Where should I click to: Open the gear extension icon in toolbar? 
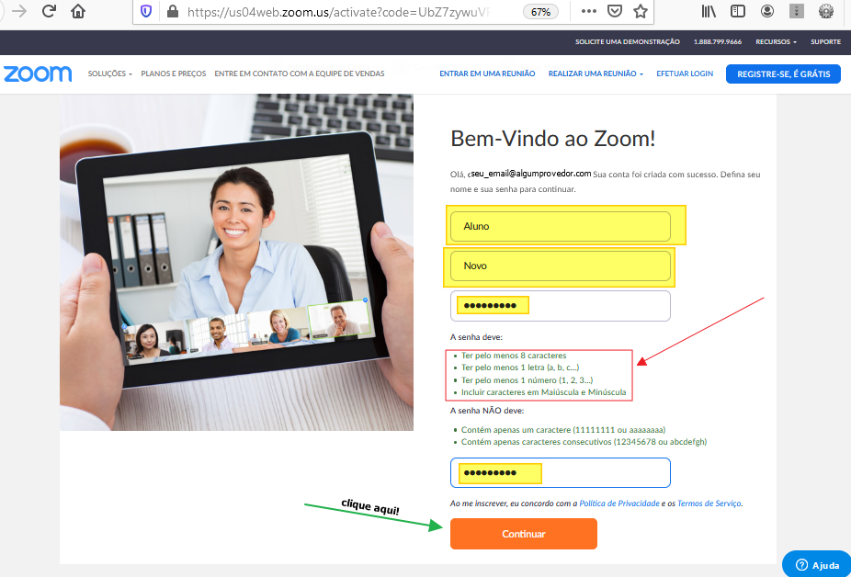point(825,11)
